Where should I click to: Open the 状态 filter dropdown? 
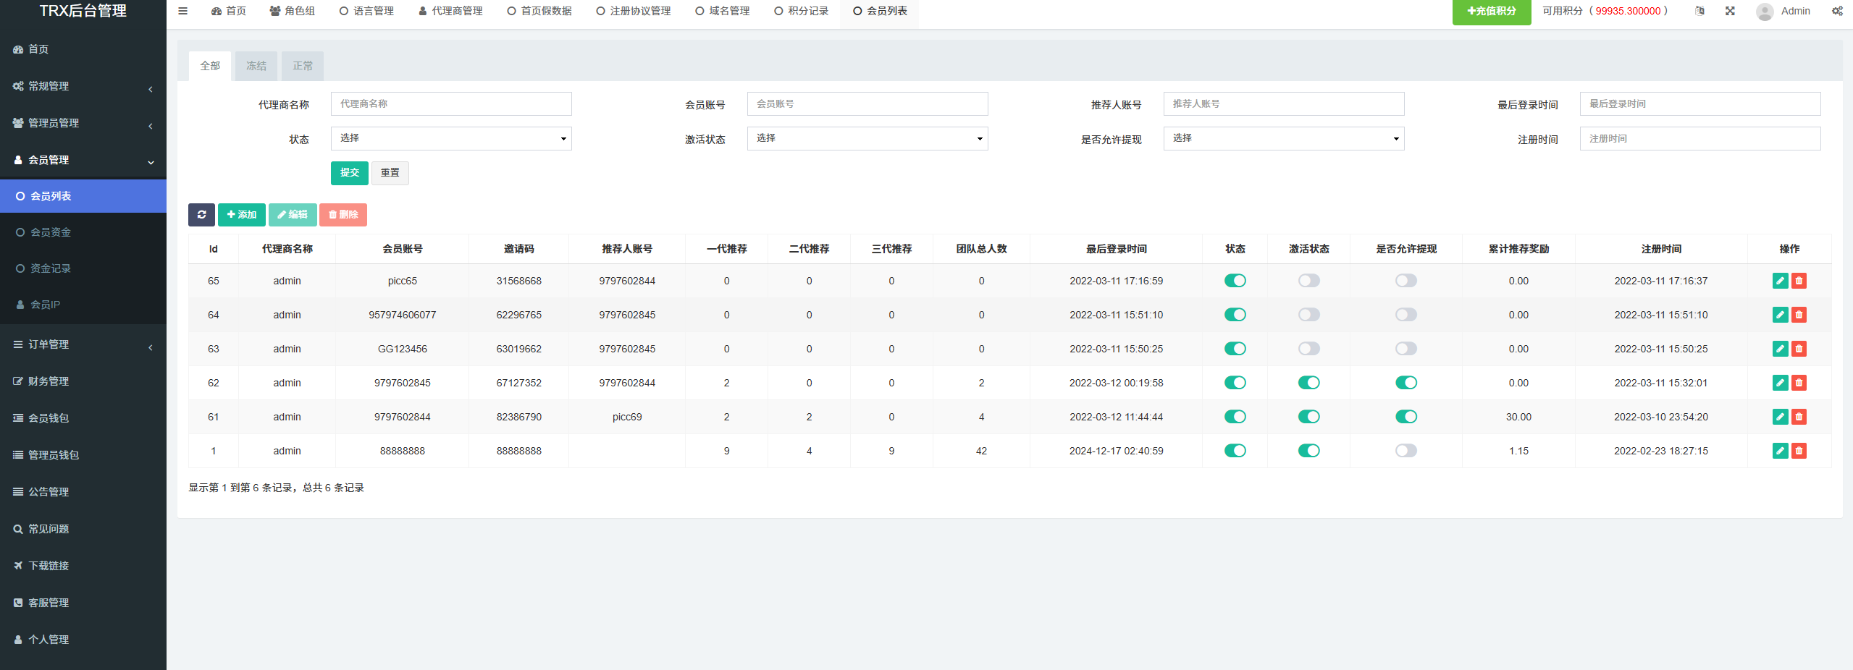[x=451, y=138]
